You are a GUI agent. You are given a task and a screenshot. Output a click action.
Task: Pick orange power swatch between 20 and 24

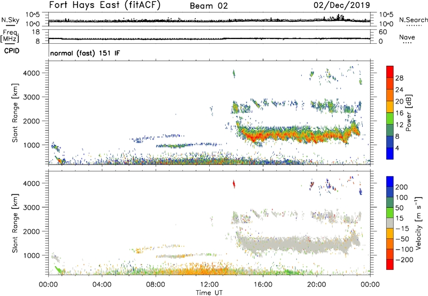390,96
